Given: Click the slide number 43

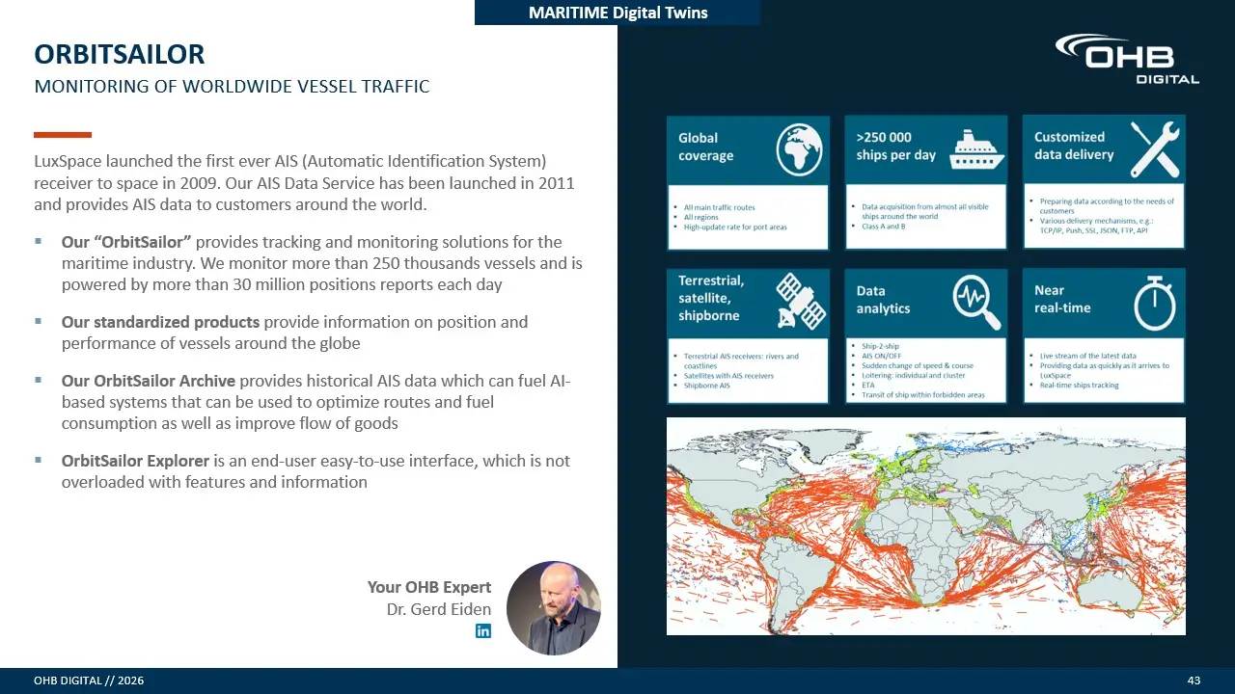Looking at the screenshot, I should (x=1194, y=681).
